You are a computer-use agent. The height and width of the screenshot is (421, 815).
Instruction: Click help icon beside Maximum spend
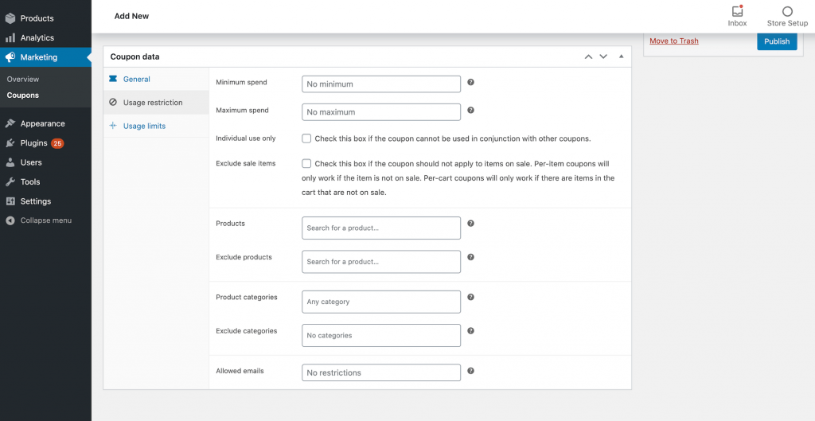coord(470,111)
